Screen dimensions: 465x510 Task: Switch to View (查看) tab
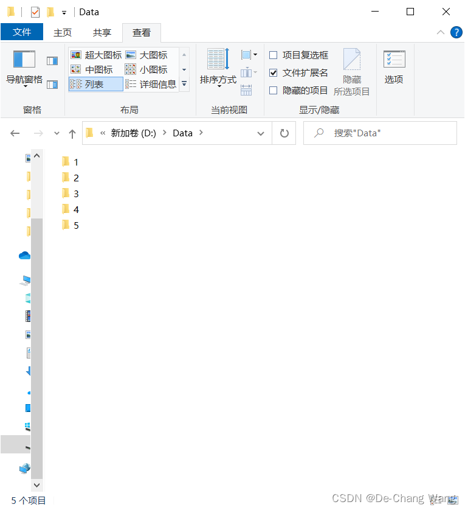click(x=142, y=32)
